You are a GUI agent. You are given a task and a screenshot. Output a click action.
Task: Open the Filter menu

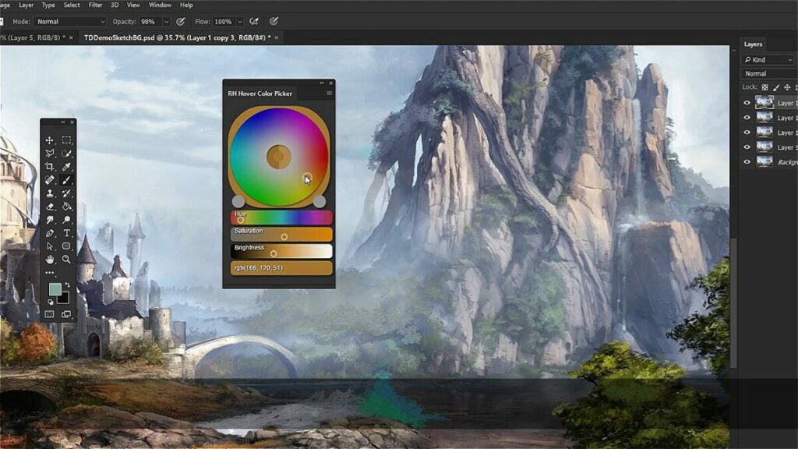(x=94, y=5)
